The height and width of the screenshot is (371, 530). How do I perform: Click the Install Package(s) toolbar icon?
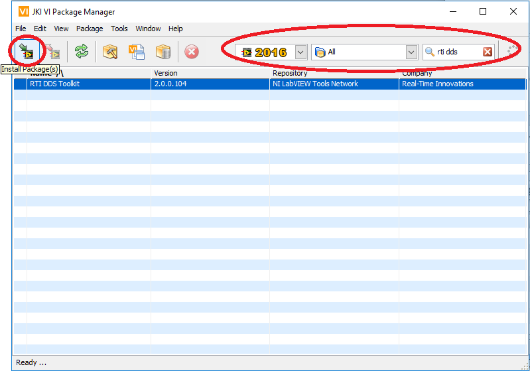click(27, 51)
